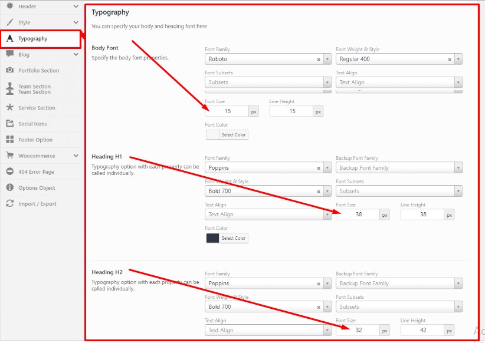Image resolution: width=485 pixels, height=343 pixels.
Task: Click Select Color button for Body Font
Action: click(x=233, y=135)
